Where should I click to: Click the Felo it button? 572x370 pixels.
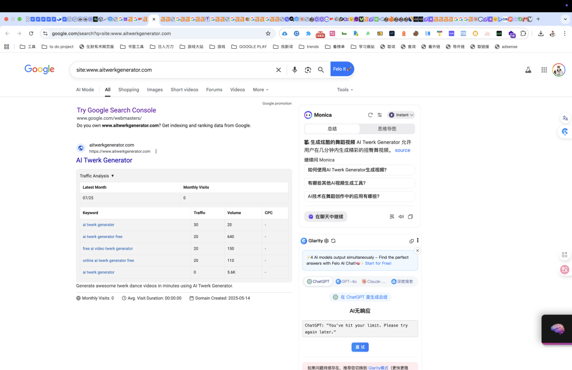pos(342,69)
